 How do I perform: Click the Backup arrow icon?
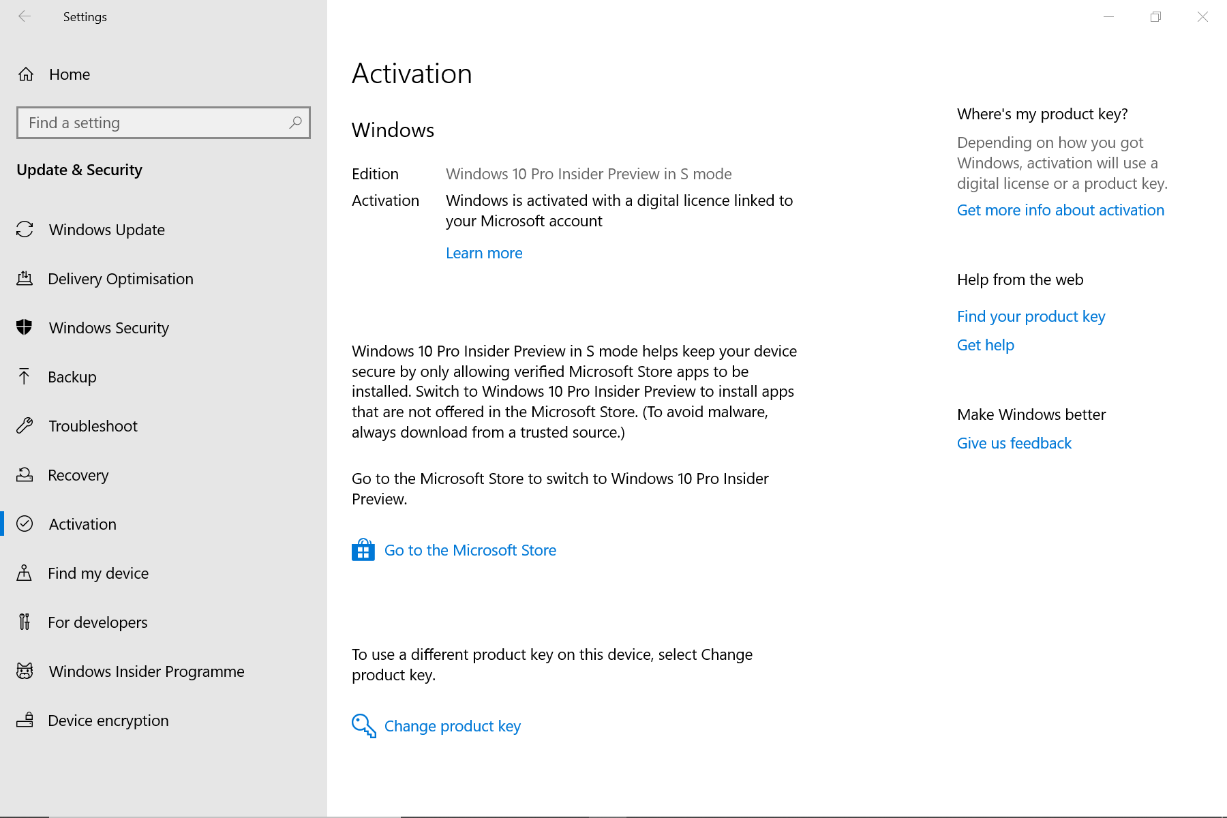point(25,376)
